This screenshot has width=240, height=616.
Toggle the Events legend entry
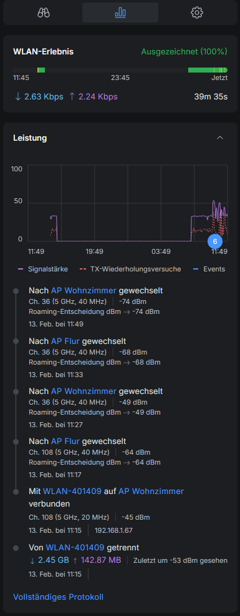tap(209, 269)
